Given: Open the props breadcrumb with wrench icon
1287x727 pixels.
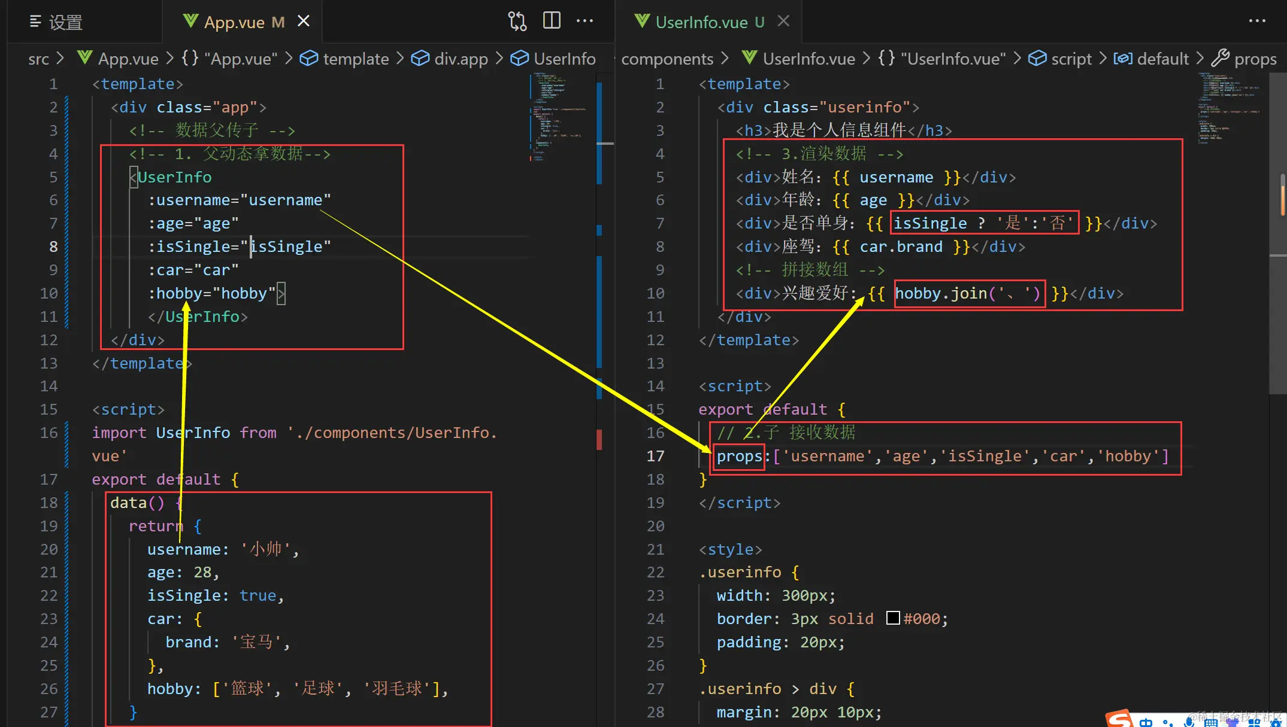Looking at the screenshot, I should (x=1244, y=59).
